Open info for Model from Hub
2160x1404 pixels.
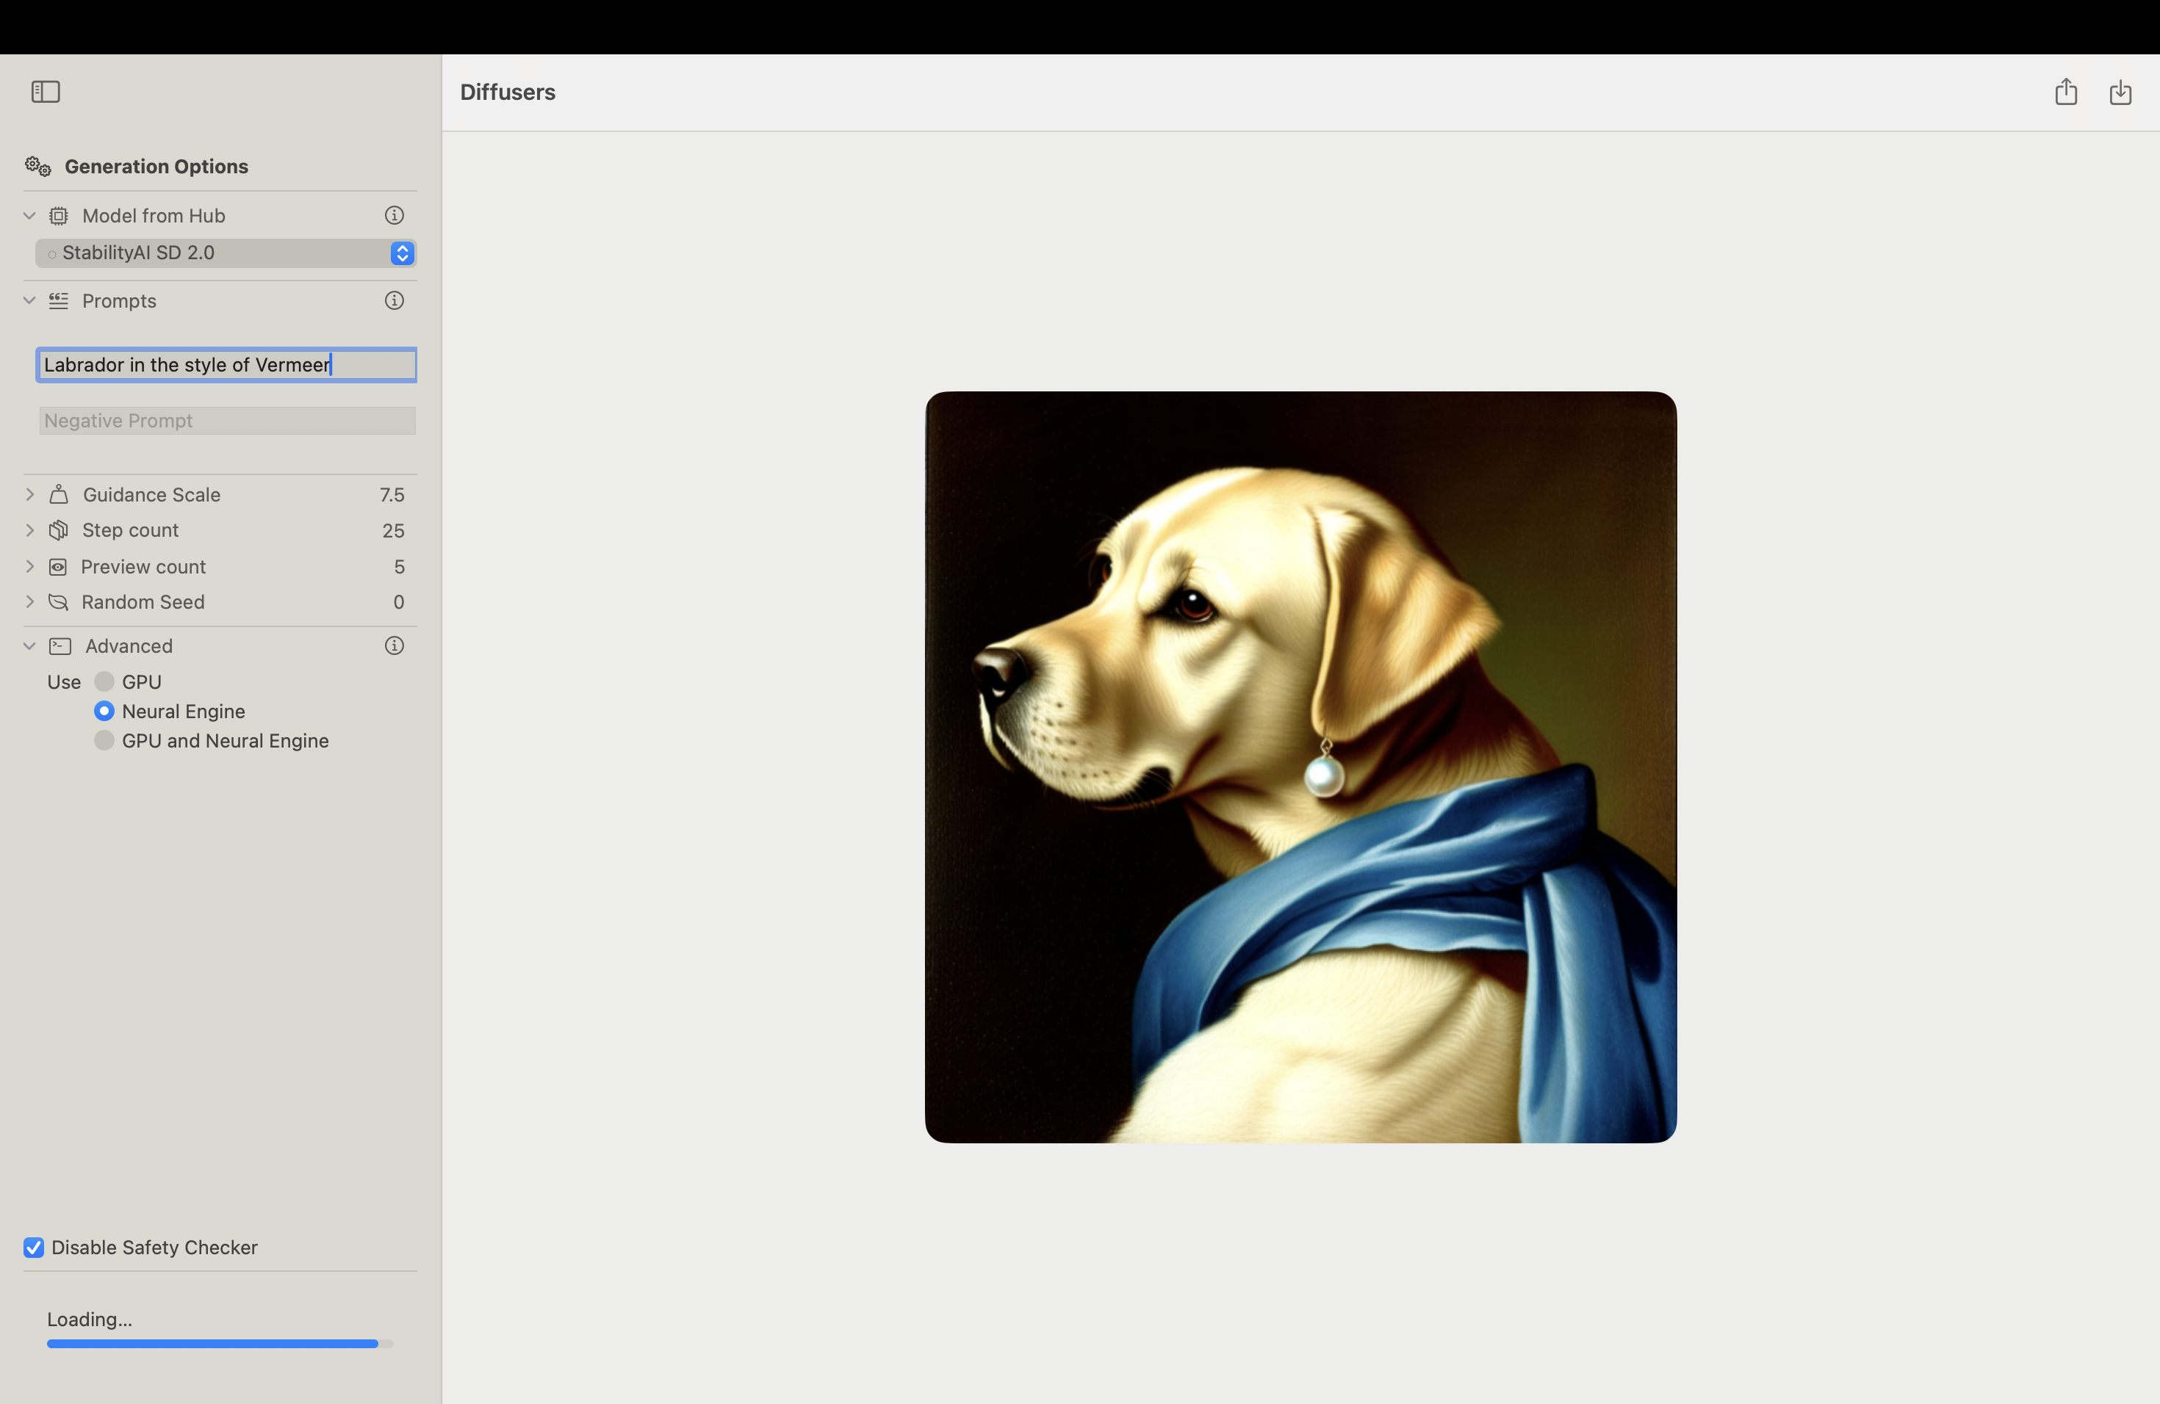[394, 216]
